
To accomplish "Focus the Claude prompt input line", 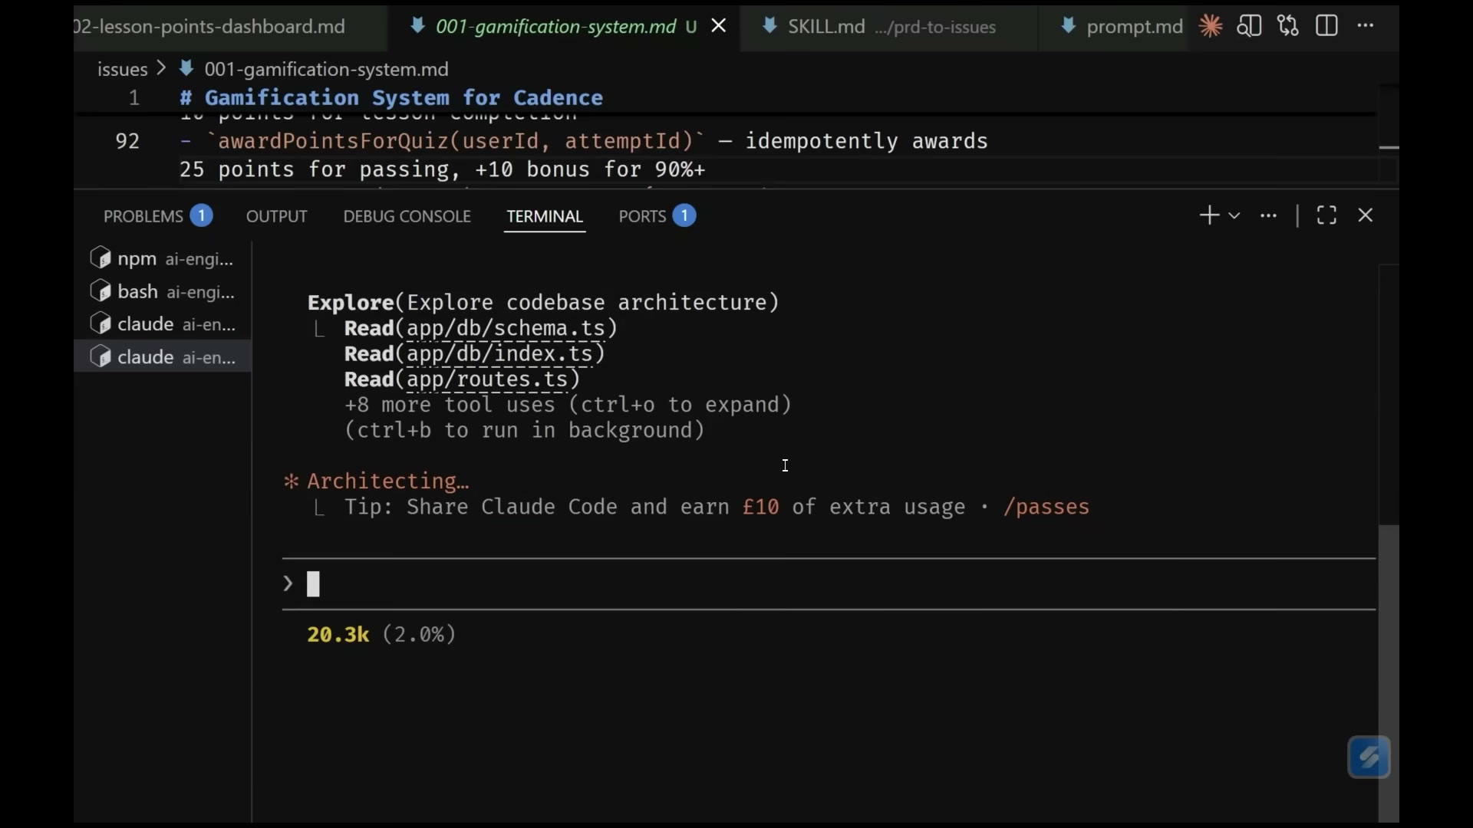I will (x=829, y=584).
